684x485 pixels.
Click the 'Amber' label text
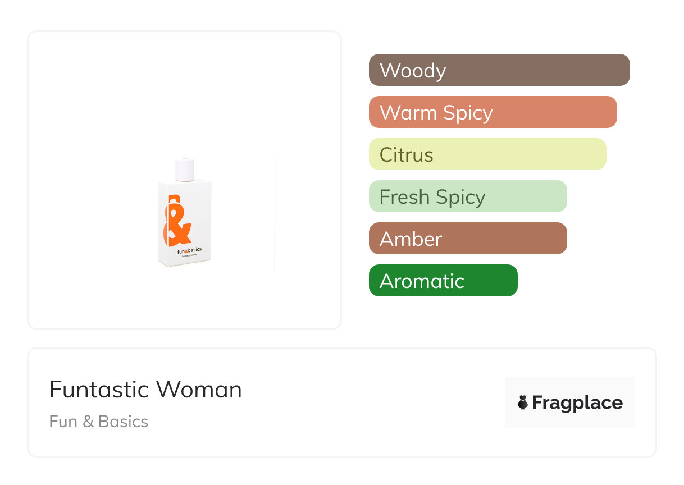411,239
